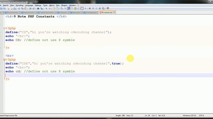The height and width of the screenshot is (119, 213).
Task: Click the h4 heading line '9 Note PHP Constants'
Action: pos(36,17)
